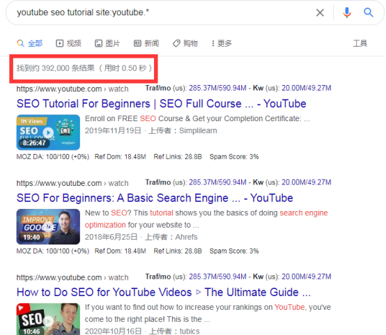The width and height of the screenshot is (386, 335).
Task: Open the 全部 (All) results tab
Action: point(30,44)
